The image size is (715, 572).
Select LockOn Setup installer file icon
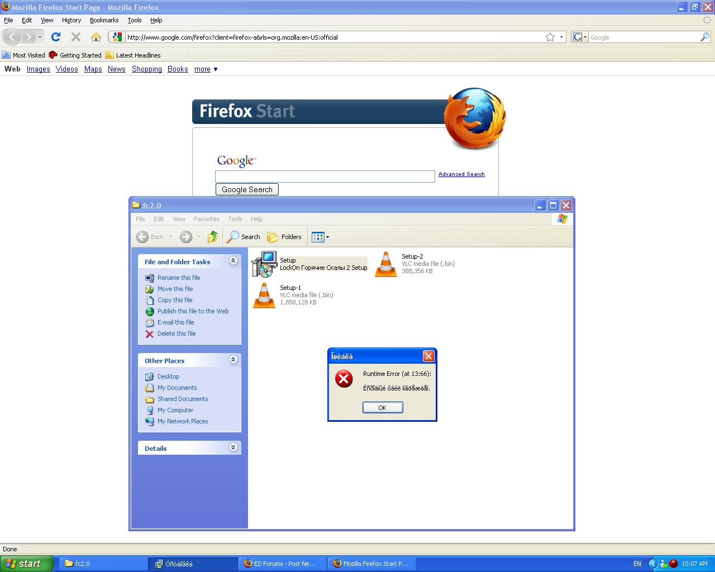(x=264, y=264)
